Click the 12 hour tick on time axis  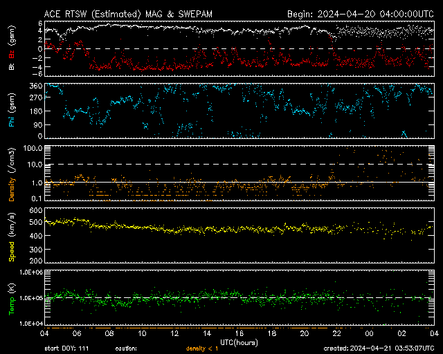(174, 333)
